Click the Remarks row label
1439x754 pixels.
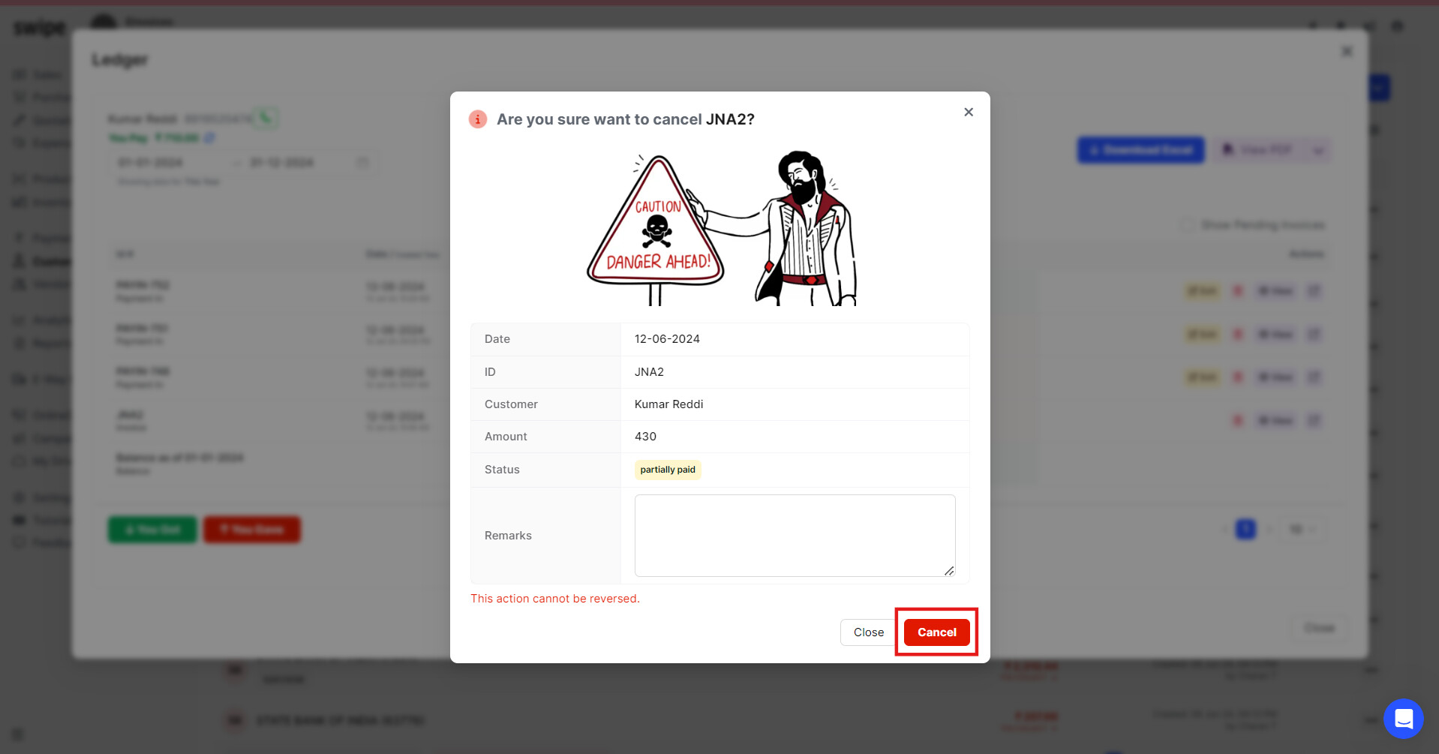pyautogui.click(x=508, y=536)
